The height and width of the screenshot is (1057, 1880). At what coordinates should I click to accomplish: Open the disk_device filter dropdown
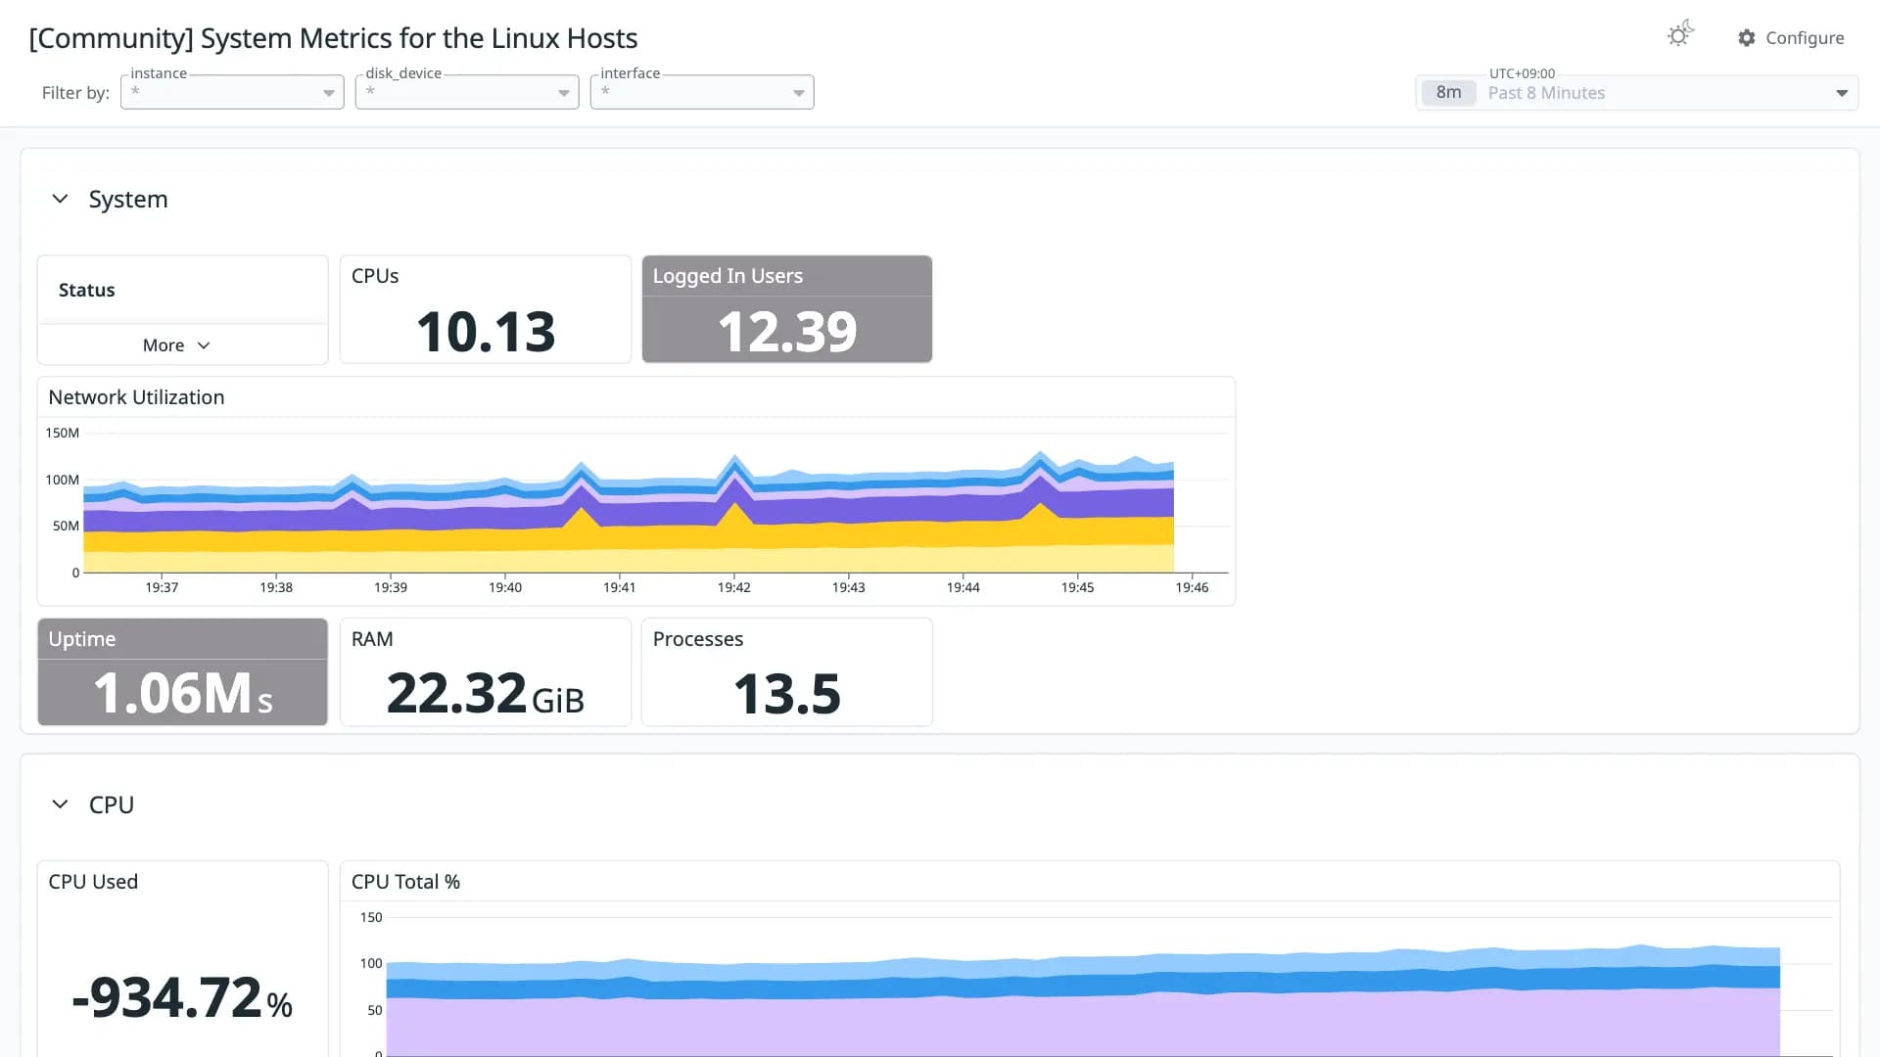(467, 92)
